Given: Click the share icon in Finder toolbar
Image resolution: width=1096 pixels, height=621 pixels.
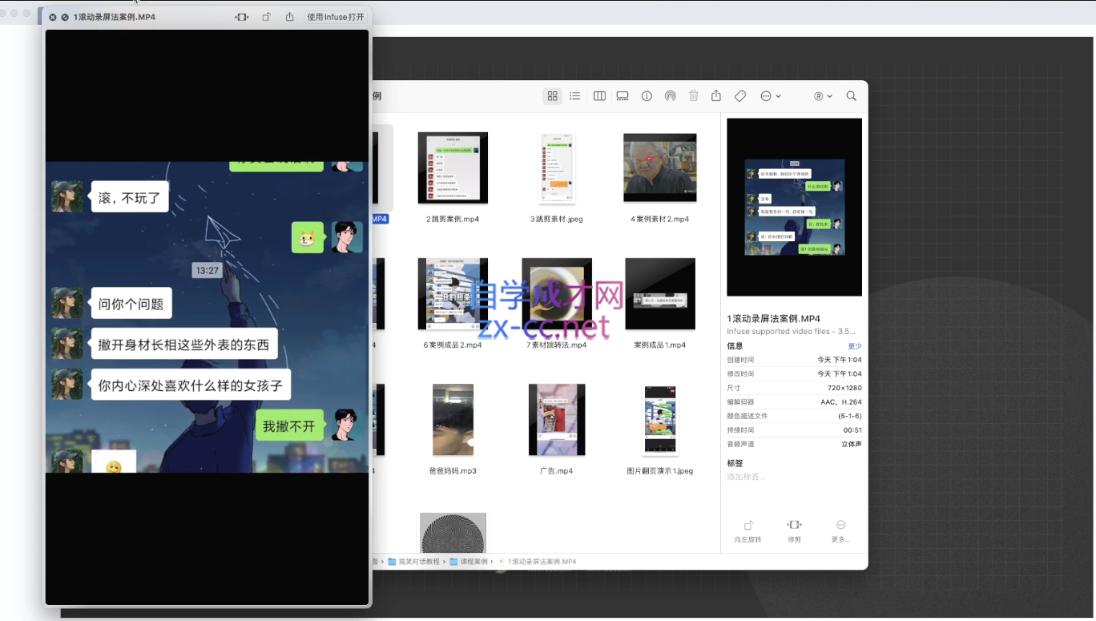Looking at the screenshot, I should 717,96.
